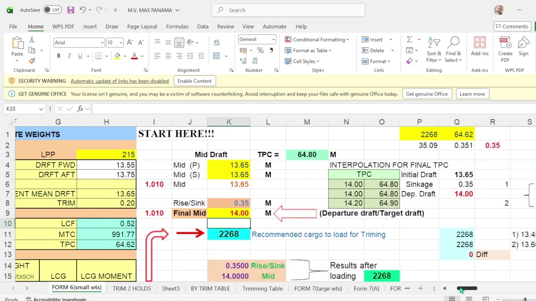Switch to the TRIM 2 HOLDS sheet tab
536x301 pixels.
pos(131,288)
